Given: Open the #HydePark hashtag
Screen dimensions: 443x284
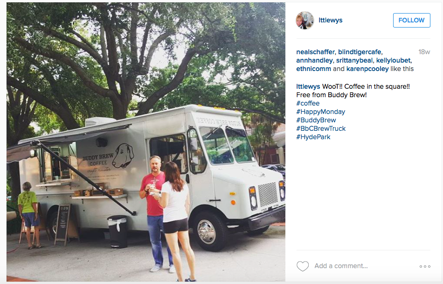Looking at the screenshot, I should (313, 137).
